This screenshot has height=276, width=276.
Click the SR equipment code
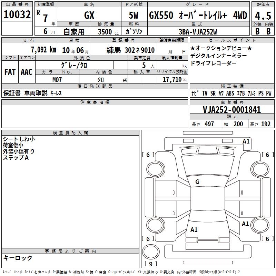tap(213, 93)
